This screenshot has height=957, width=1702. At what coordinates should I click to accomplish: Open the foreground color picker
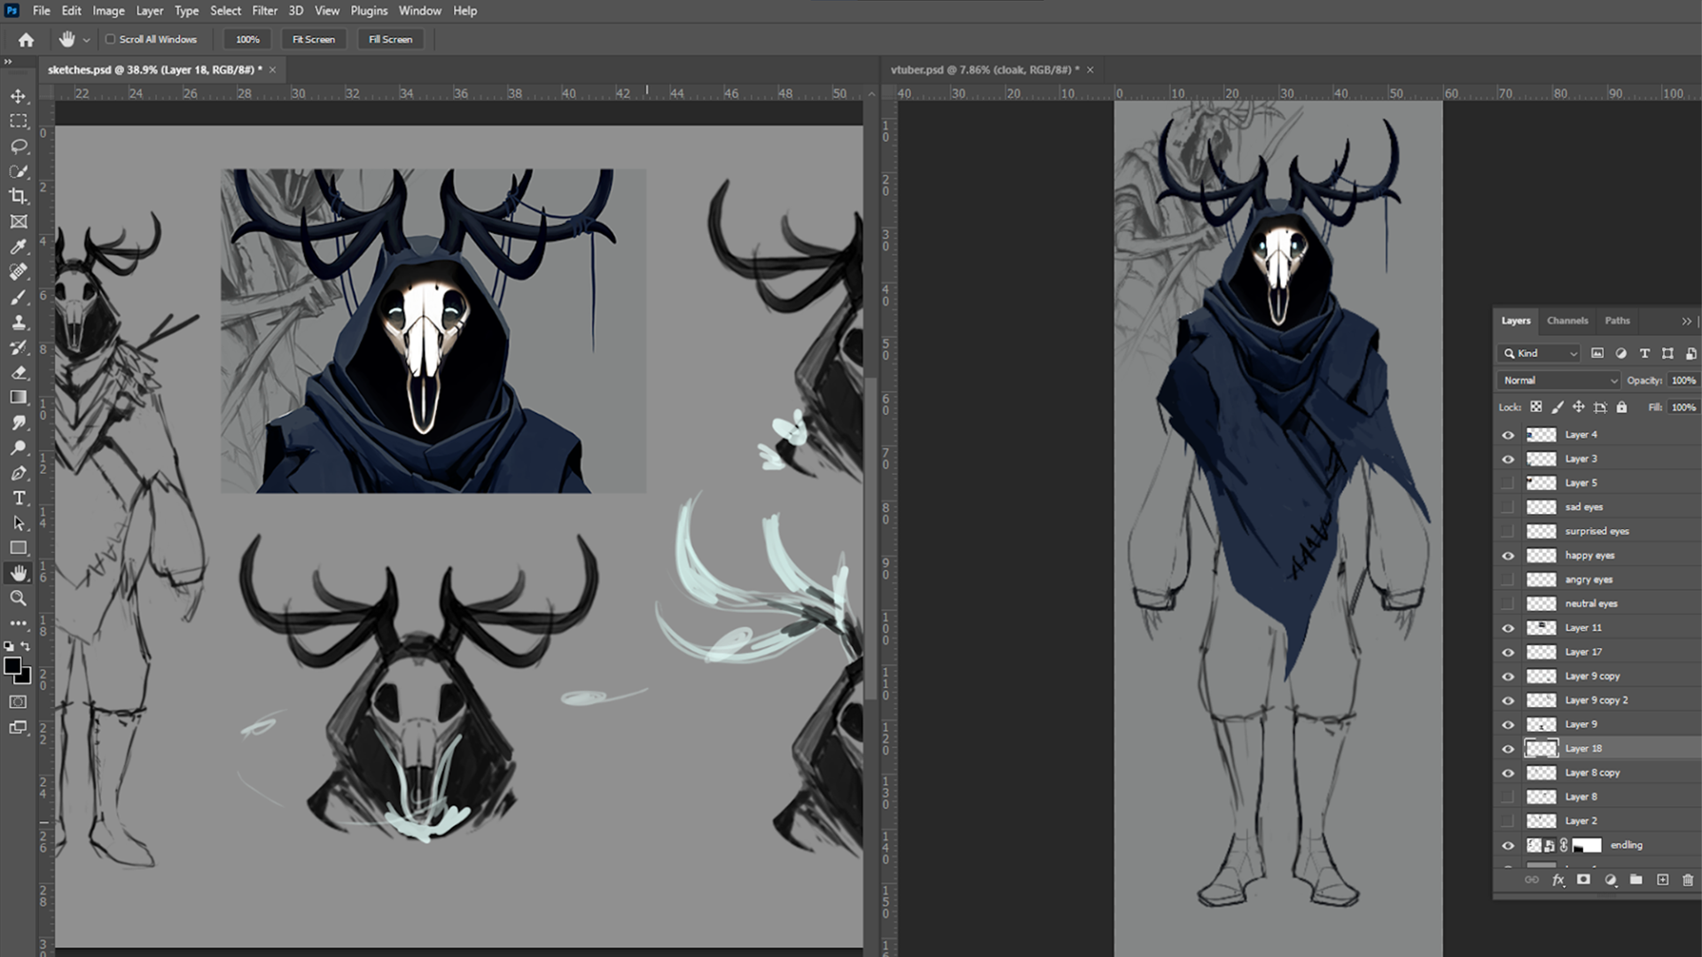coord(12,666)
